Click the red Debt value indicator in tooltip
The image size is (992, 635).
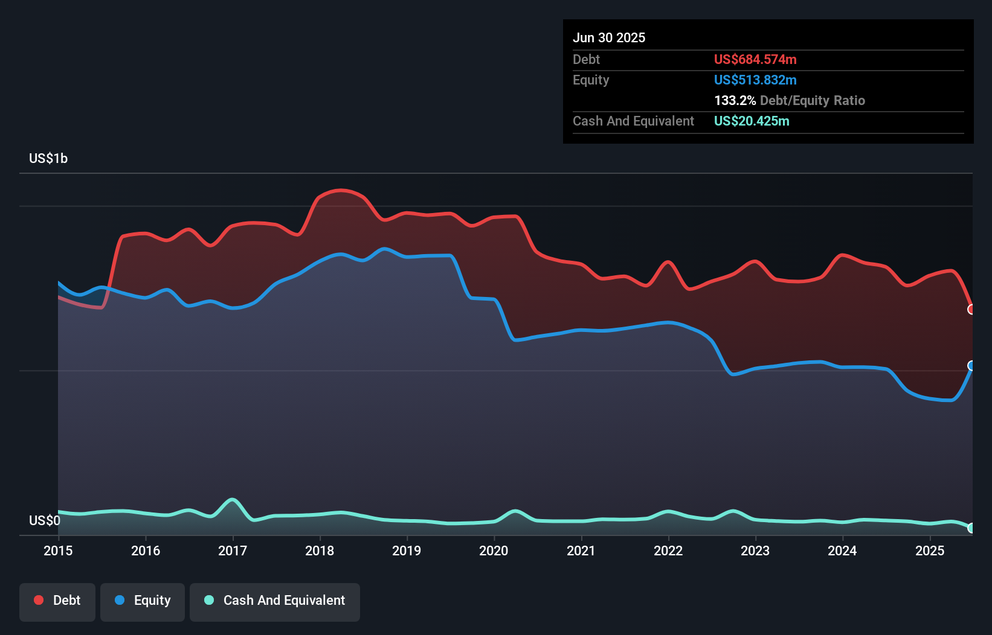(x=755, y=59)
